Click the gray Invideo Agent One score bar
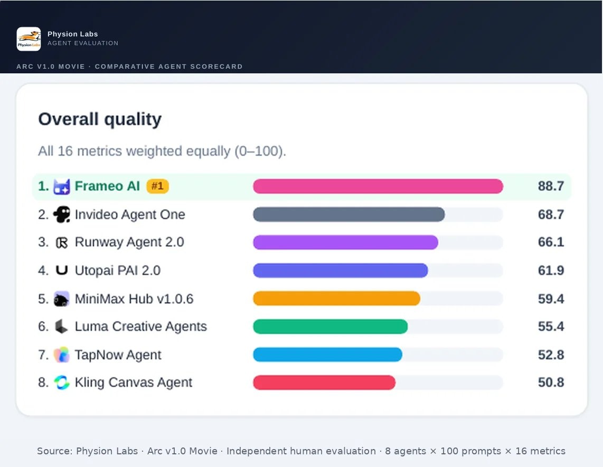 click(x=349, y=214)
